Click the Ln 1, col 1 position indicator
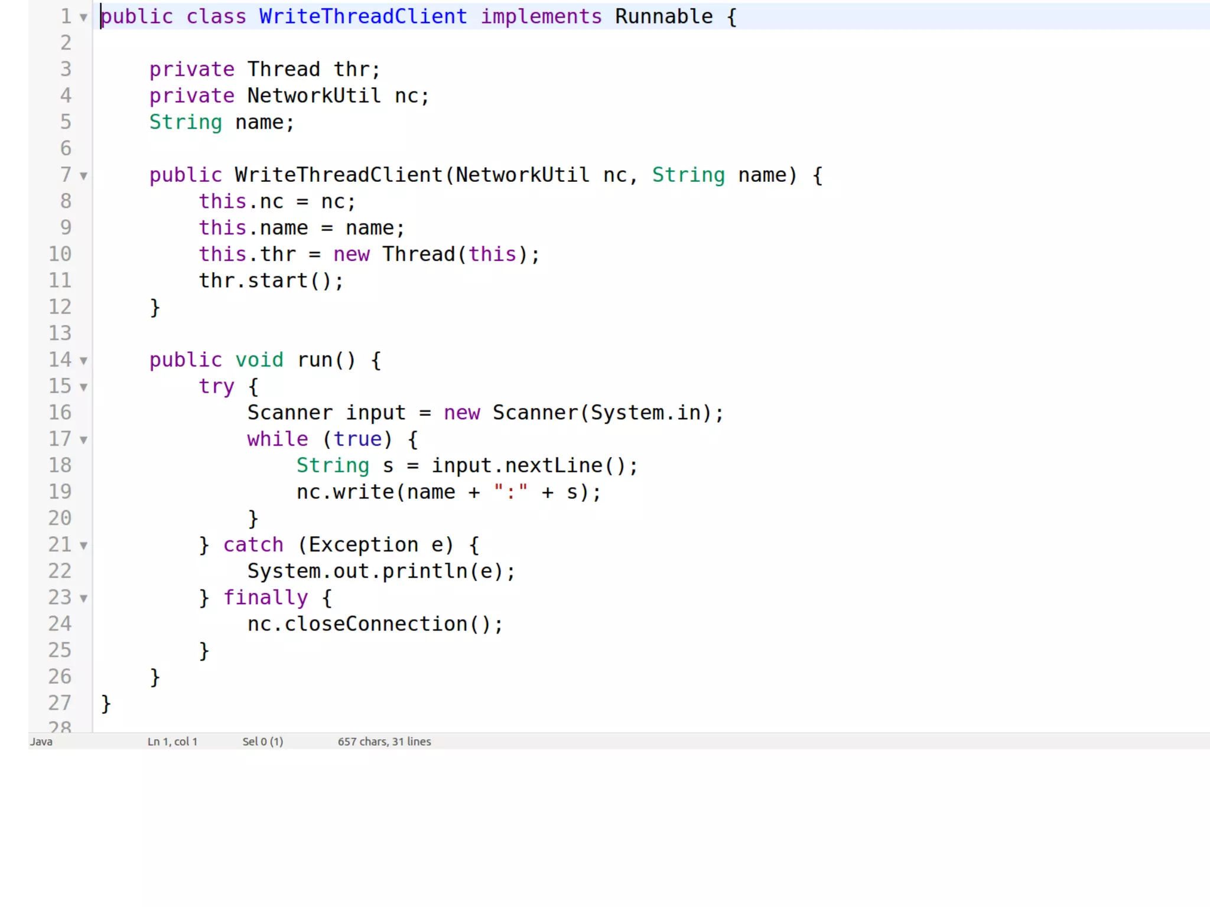Viewport: 1210px width, 907px height. point(172,742)
